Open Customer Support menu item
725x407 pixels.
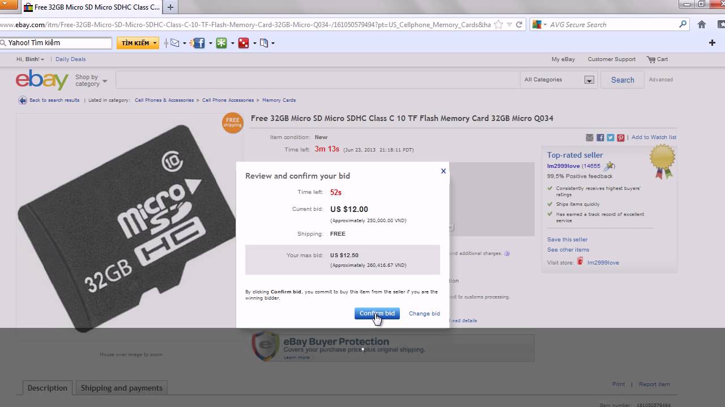point(612,59)
